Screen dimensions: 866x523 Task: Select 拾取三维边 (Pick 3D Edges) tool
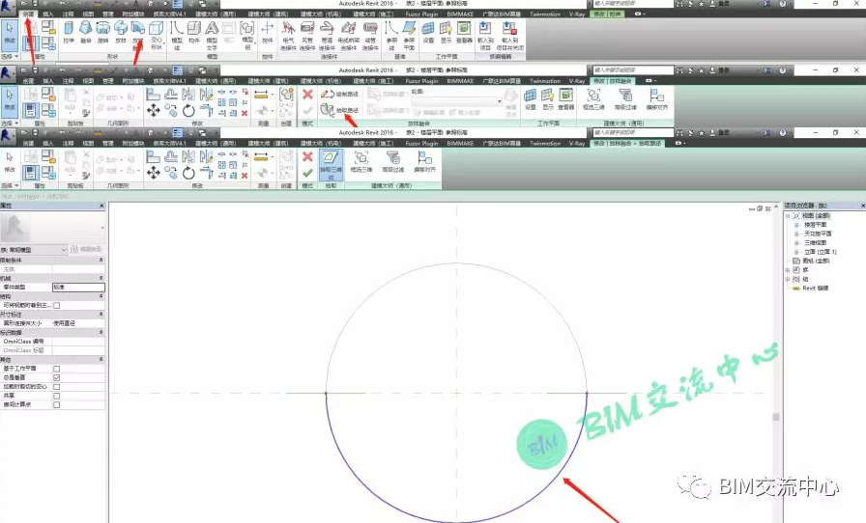[x=331, y=164]
